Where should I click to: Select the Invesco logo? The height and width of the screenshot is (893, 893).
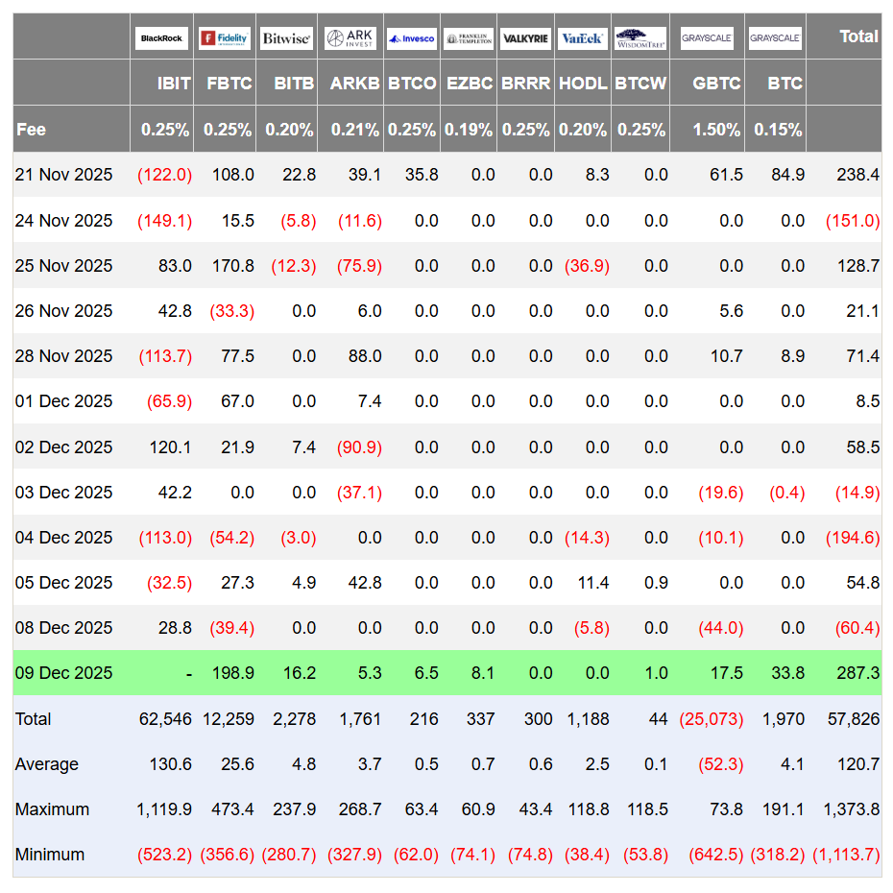click(411, 38)
